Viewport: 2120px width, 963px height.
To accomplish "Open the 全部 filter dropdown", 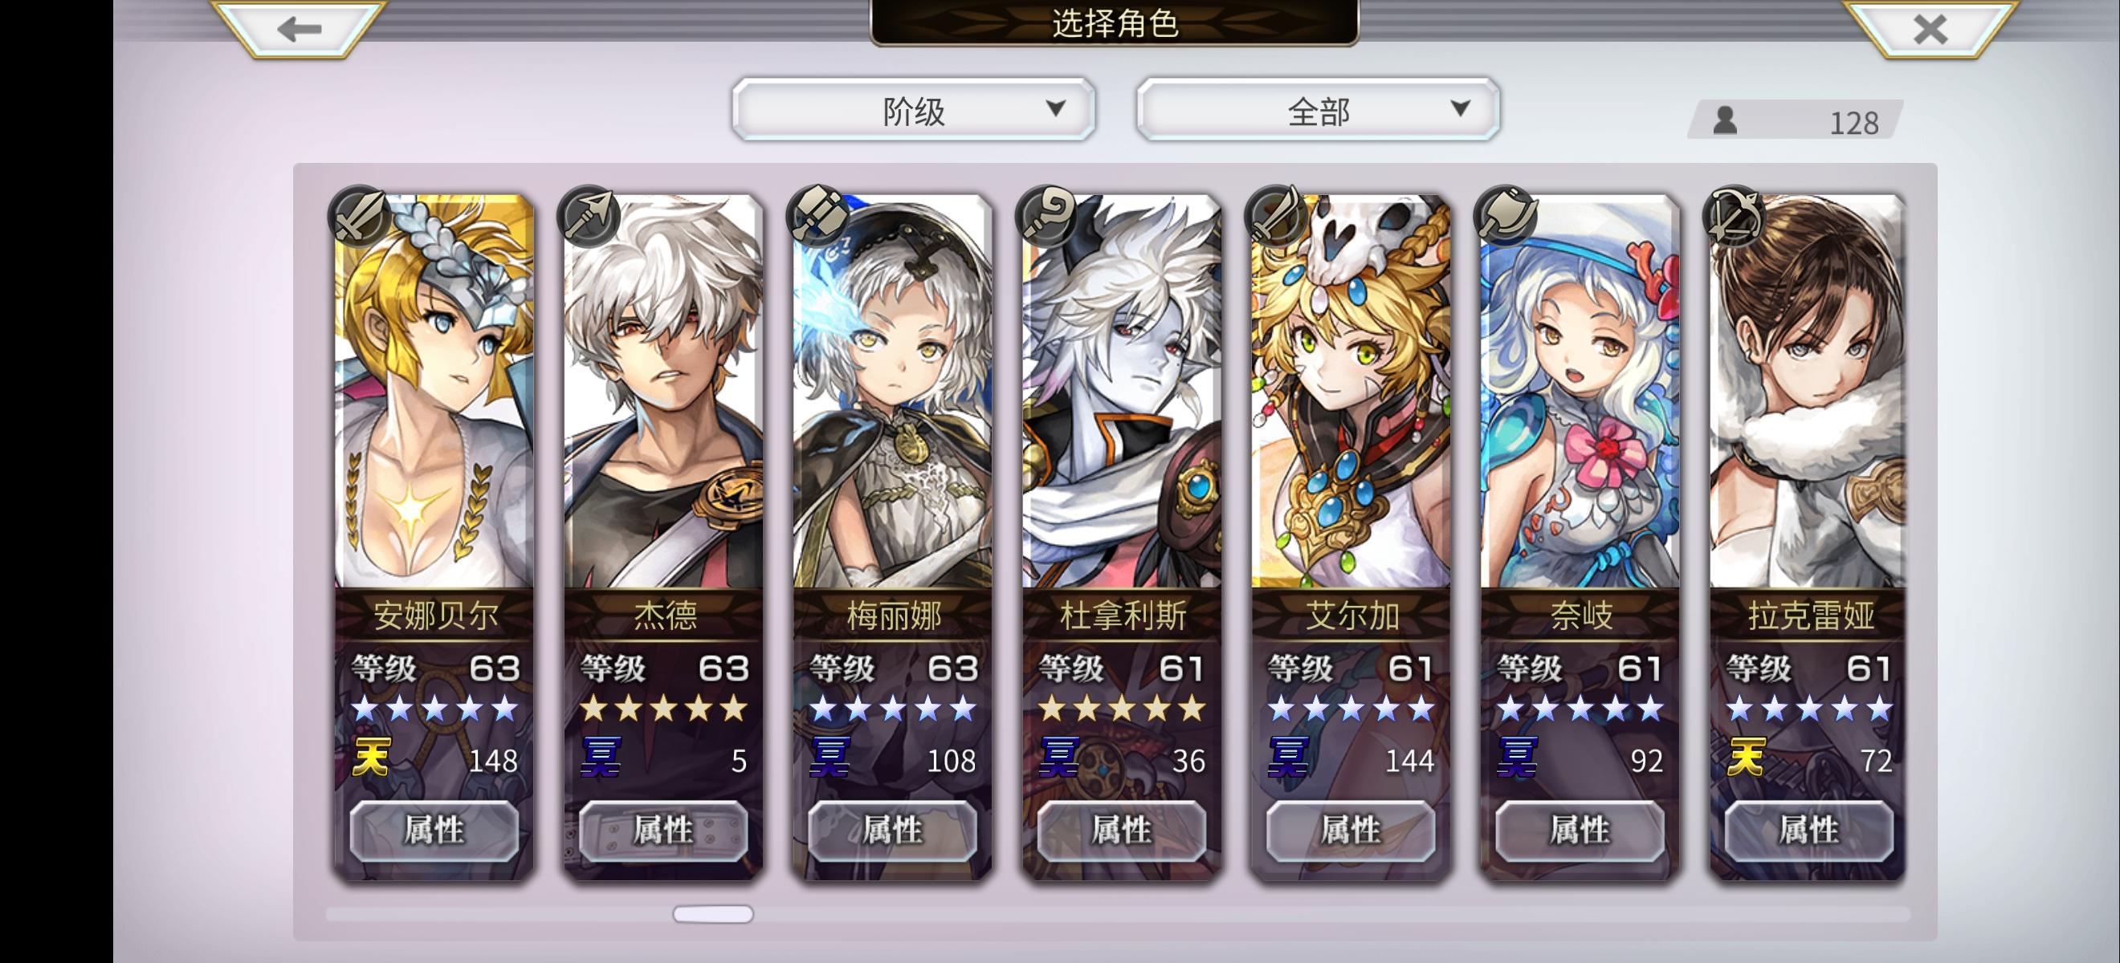I will [1318, 110].
